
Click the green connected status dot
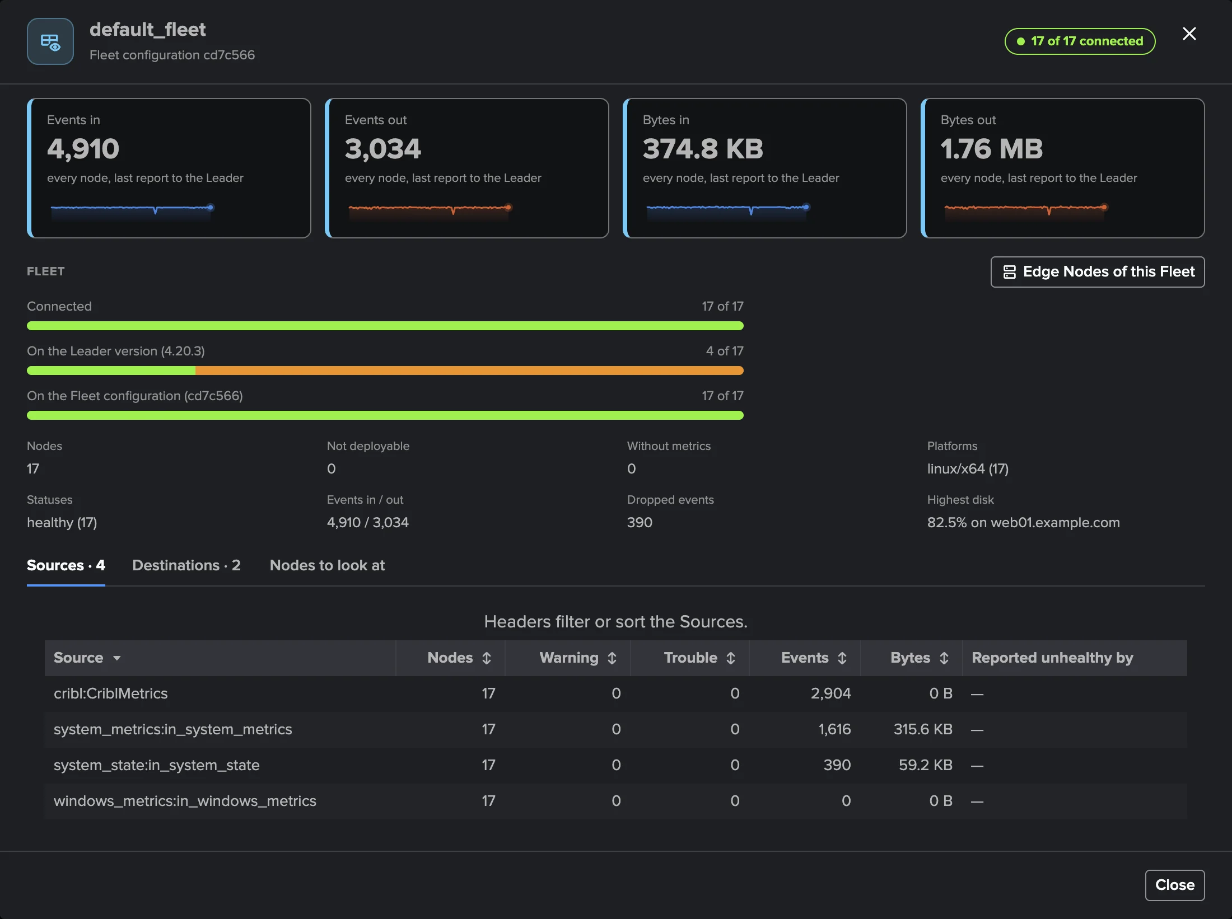pos(1021,41)
